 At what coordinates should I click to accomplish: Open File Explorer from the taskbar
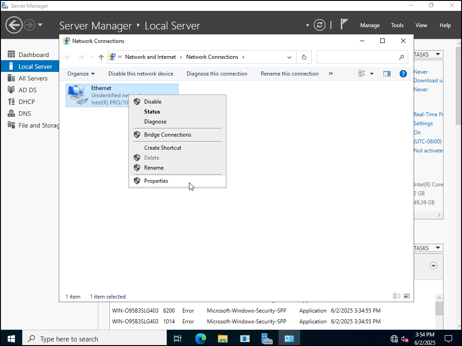tap(223, 339)
